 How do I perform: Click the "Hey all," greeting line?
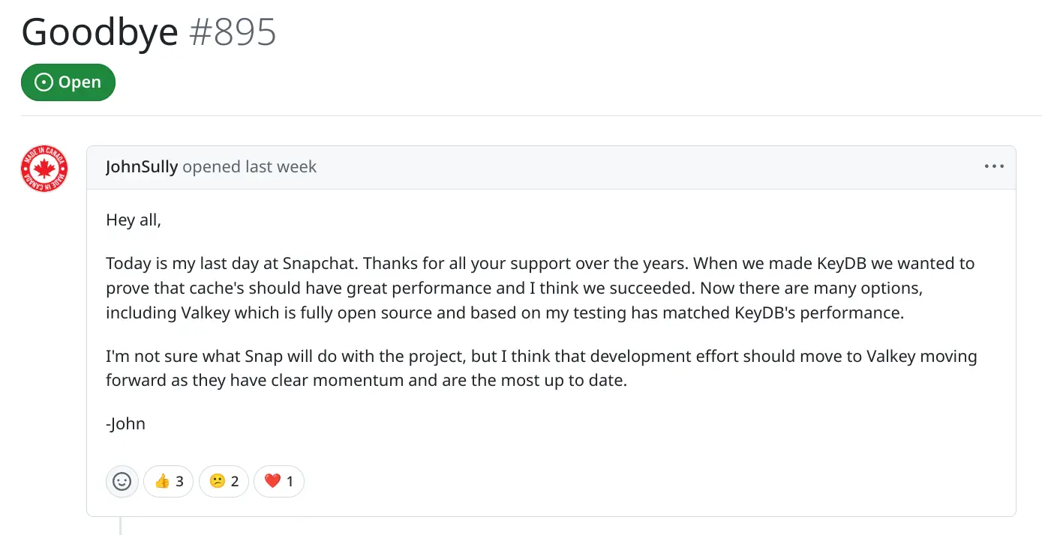pos(134,220)
